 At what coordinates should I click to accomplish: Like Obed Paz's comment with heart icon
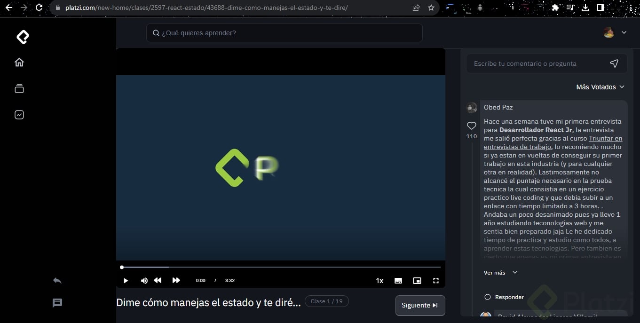tap(472, 126)
